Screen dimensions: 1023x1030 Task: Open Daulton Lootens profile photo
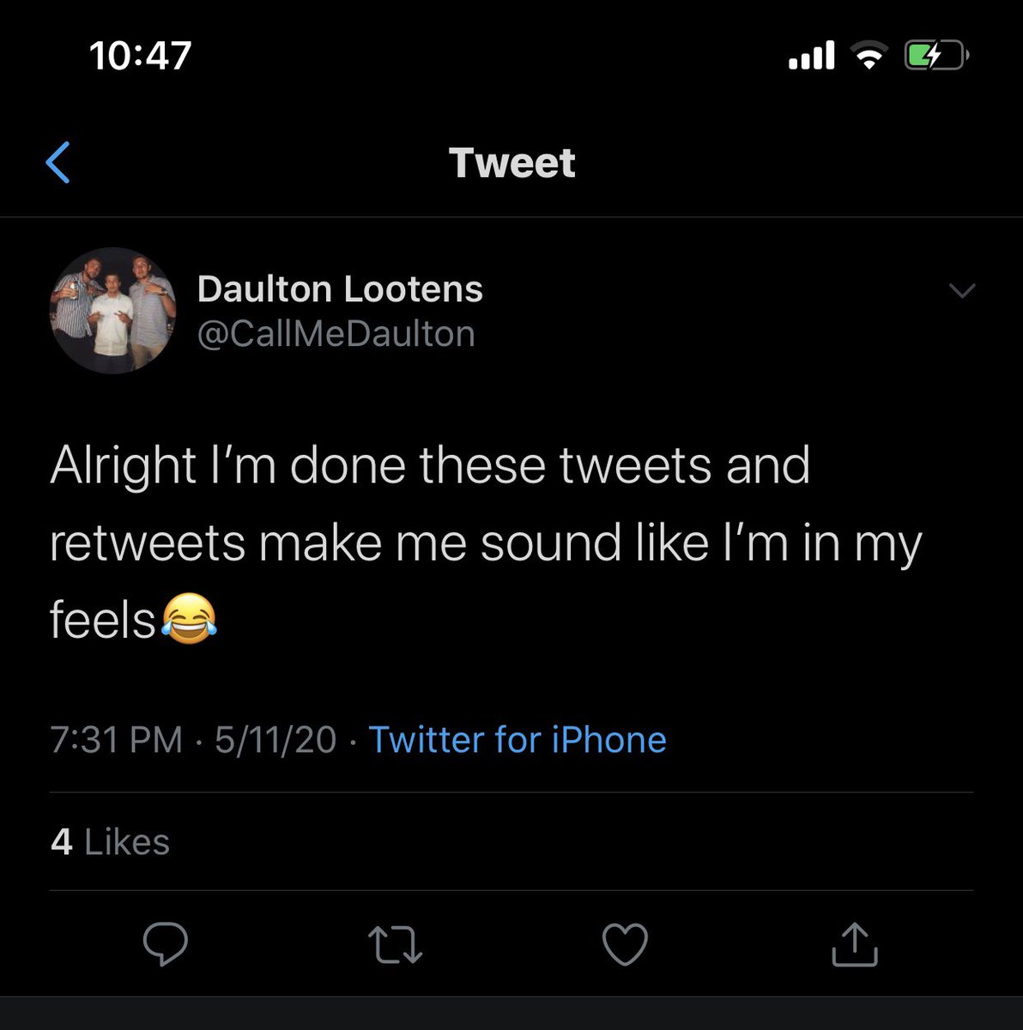pos(113,311)
